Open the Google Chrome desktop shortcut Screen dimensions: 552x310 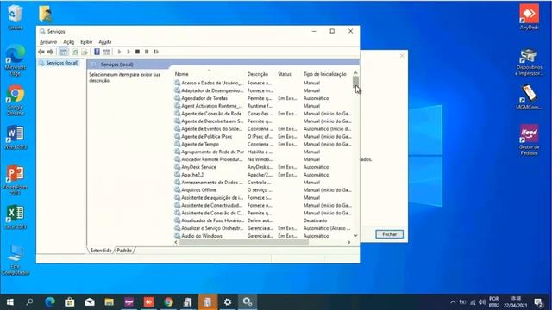(16, 100)
